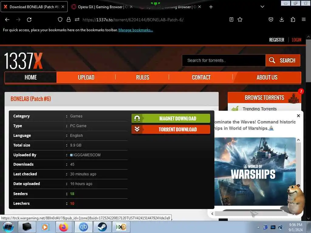Open the tracking protection shield icon
The width and height of the screenshot is (311, 233).
pos(60,19)
